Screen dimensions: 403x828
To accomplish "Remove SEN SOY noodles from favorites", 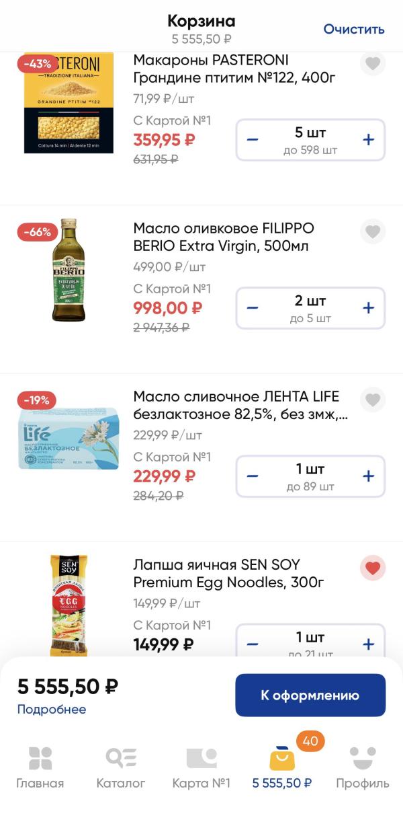I will pyautogui.click(x=373, y=568).
